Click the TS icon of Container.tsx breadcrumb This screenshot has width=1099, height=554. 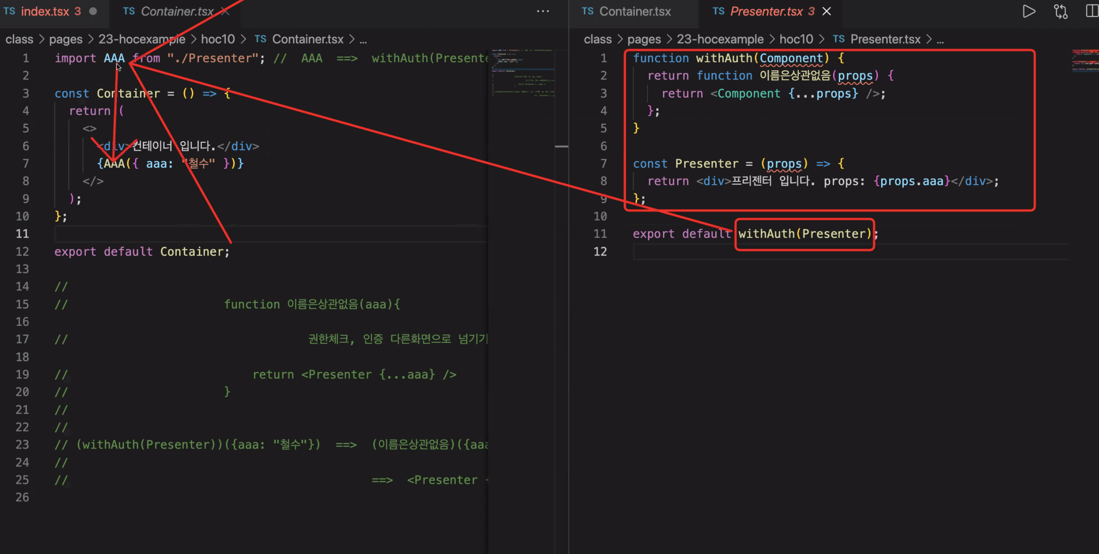point(260,39)
